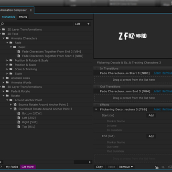Collapse the Rotate folder arrow

tap(3, 96)
